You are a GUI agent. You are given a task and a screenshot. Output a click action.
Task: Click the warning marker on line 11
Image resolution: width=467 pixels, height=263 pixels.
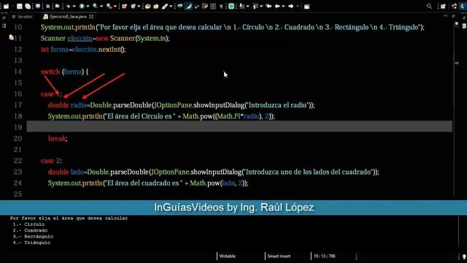11,37
